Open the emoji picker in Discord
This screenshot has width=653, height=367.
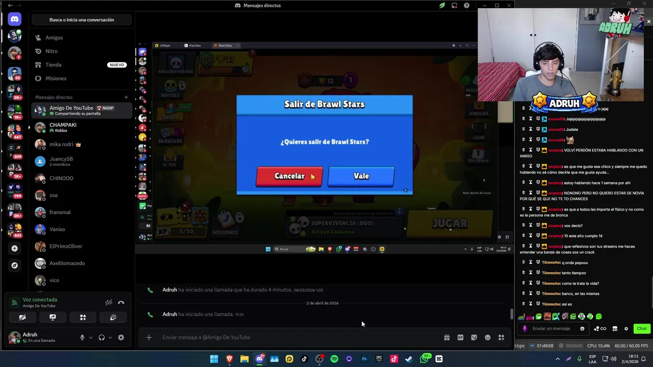coord(488,337)
